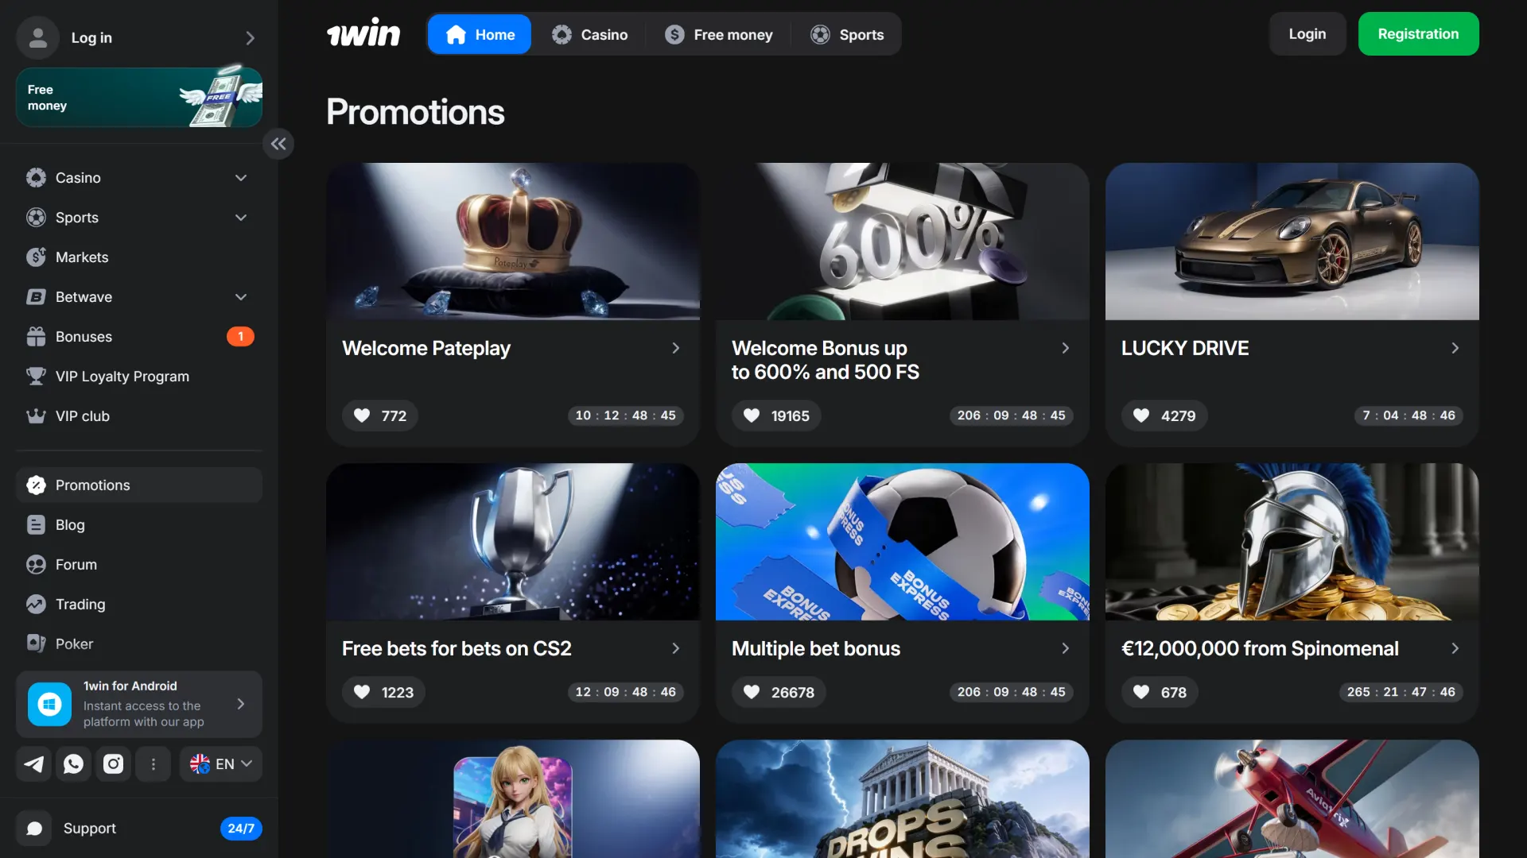Expand the Casino sidebar section chevron
Image resolution: width=1527 pixels, height=858 pixels.
[241, 177]
